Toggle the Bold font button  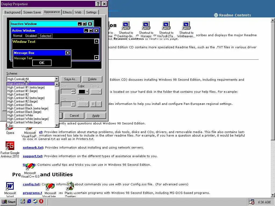click(x=93, y=104)
